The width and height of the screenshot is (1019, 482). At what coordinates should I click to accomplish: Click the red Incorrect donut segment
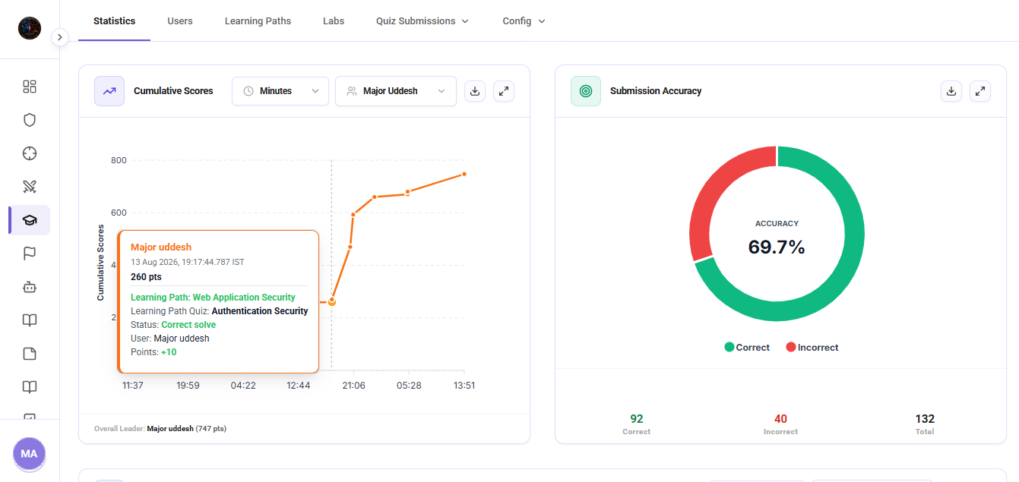click(x=710, y=190)
